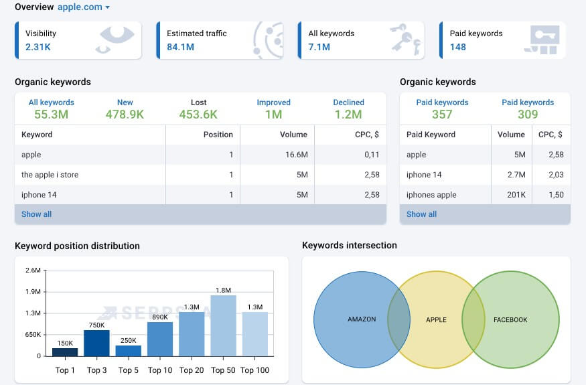The image size is (586, 385).
Task: Click the 'apple' keyword in organic table
Action: [x=31, y=155]
